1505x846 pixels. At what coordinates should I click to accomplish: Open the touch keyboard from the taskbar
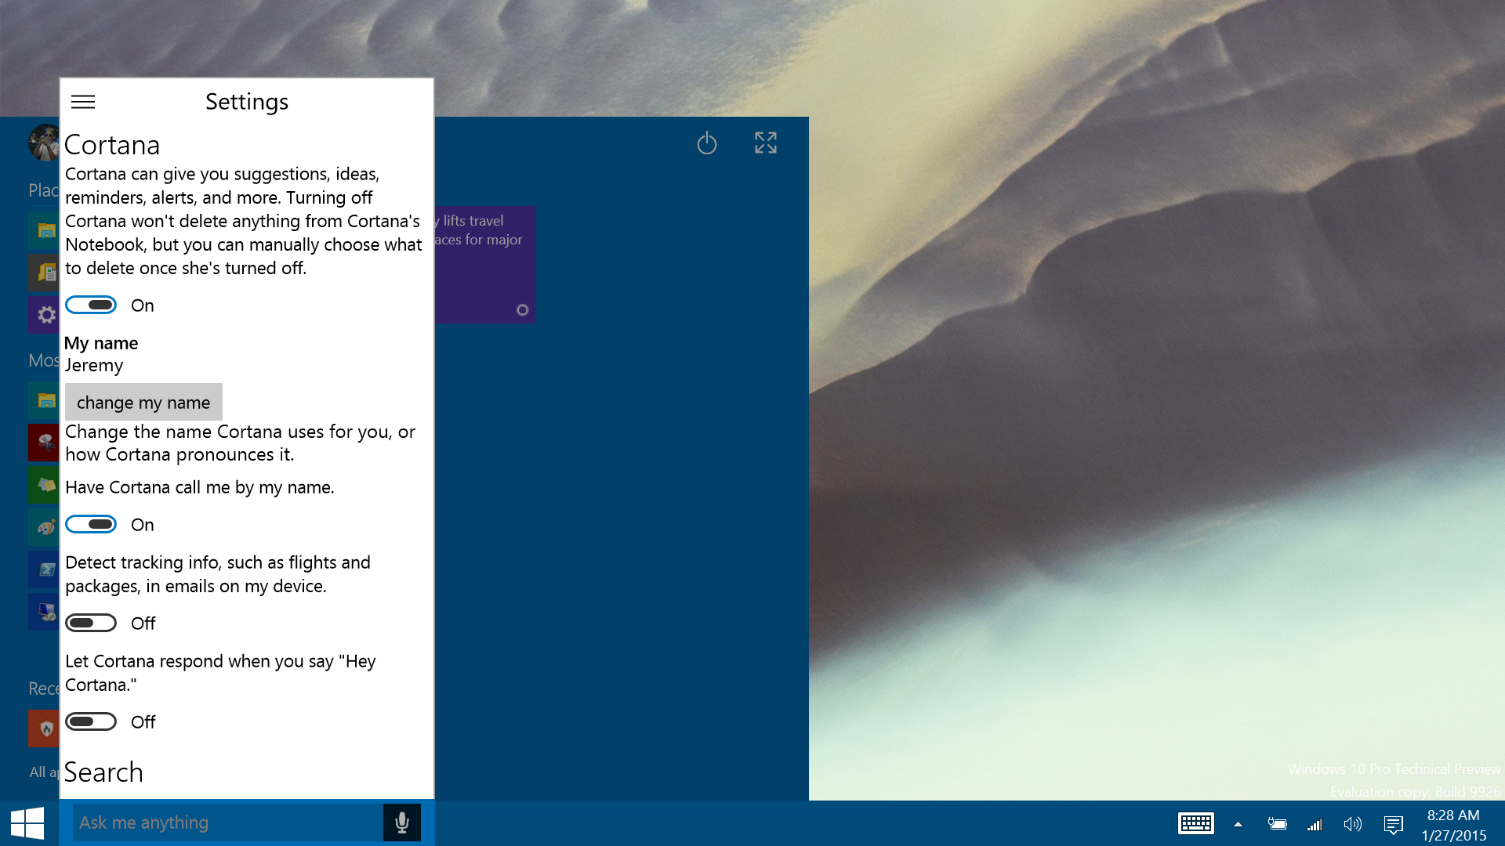click(1196, 823)
